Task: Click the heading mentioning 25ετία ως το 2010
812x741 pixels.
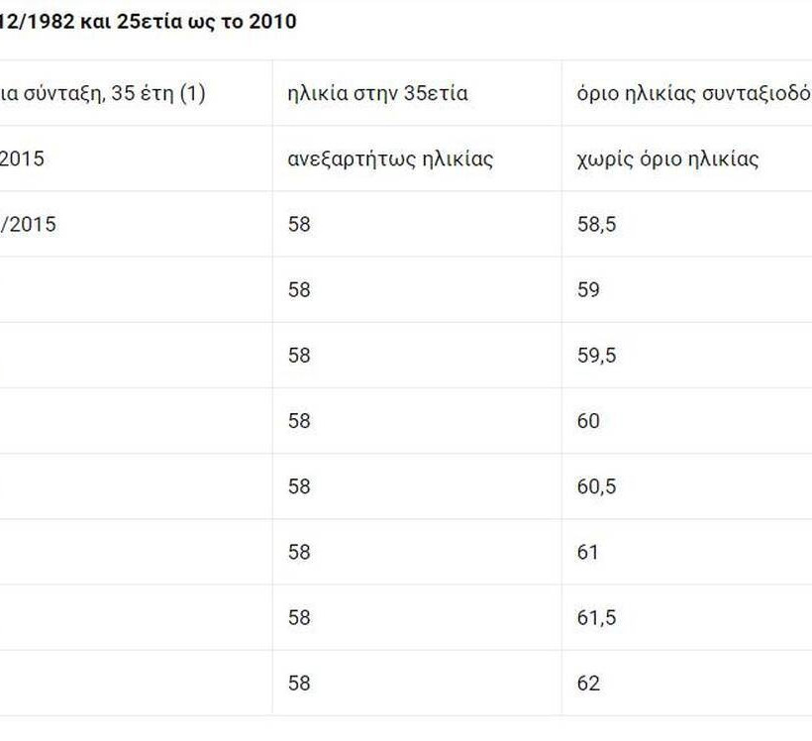Action: (149, 21)
